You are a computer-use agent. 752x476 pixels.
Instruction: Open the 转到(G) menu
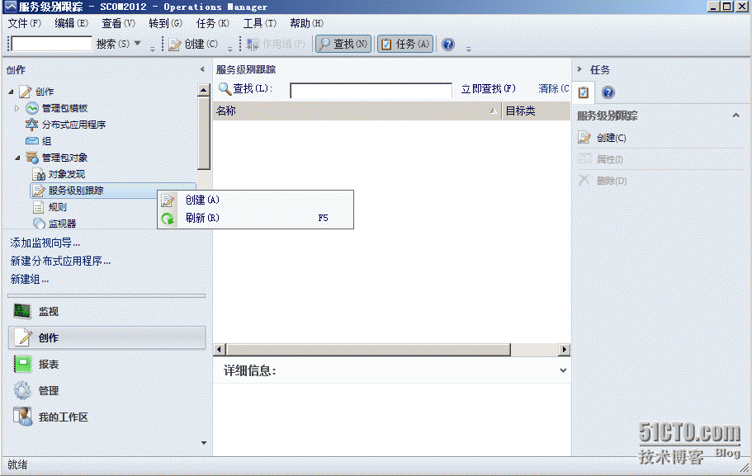165,23
